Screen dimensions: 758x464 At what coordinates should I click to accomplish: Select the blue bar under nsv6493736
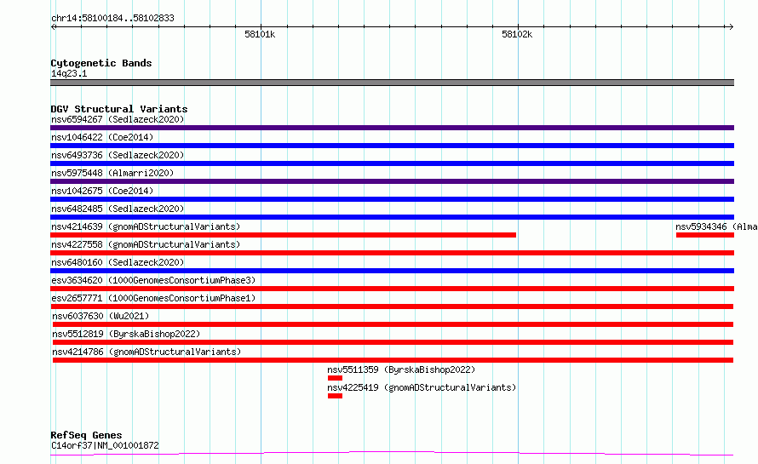[x=392, y=163]
